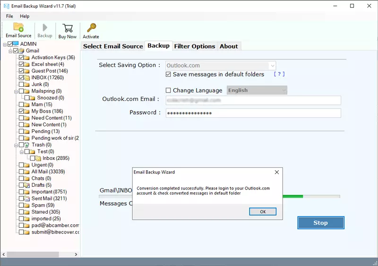Select the Need Content (11) folder

coord(52,118)
